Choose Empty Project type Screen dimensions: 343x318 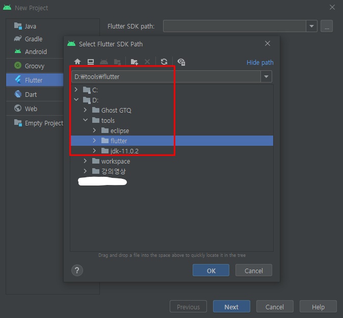[35, 123]
